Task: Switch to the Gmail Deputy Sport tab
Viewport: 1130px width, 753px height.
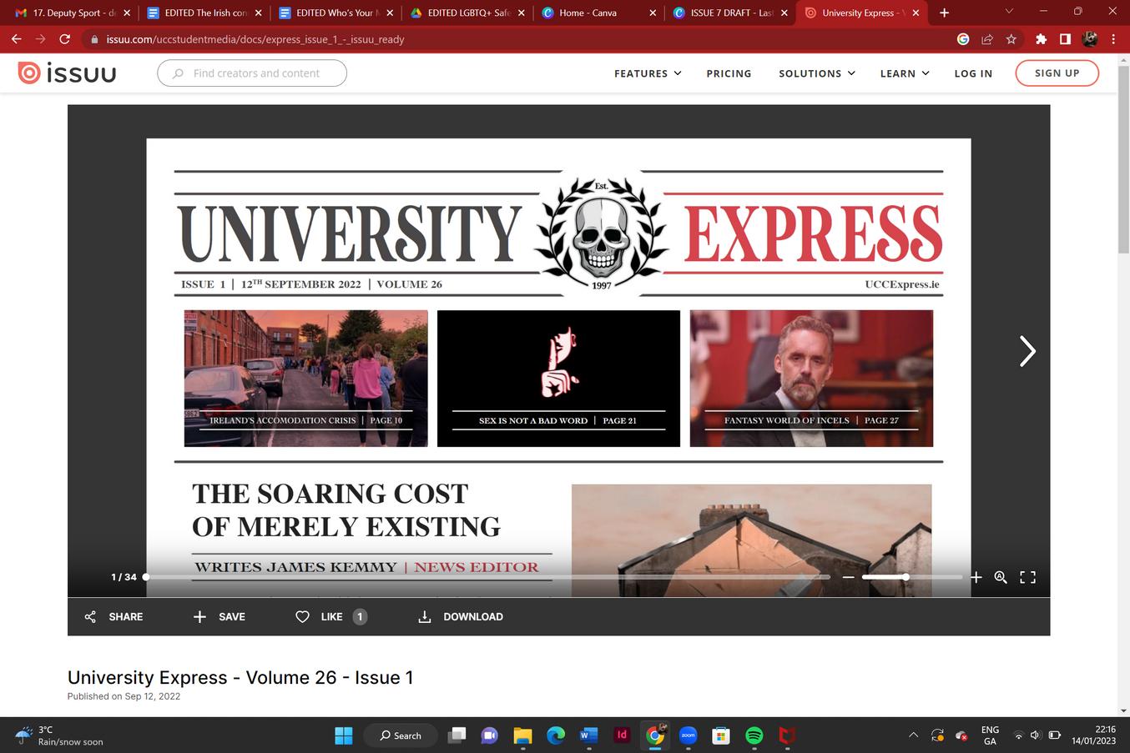Action: pos(73,13)
